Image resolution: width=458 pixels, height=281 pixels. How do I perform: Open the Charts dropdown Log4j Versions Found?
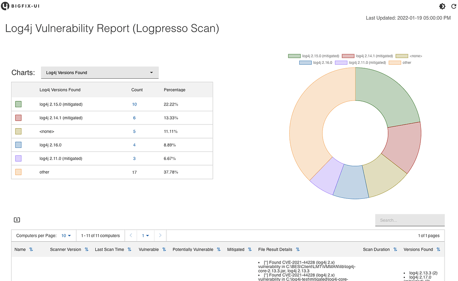pyautogui.click(x=100, y=72)
